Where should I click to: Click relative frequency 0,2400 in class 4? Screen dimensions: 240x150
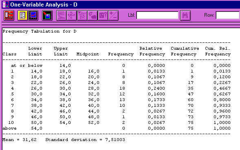(156, 88)
